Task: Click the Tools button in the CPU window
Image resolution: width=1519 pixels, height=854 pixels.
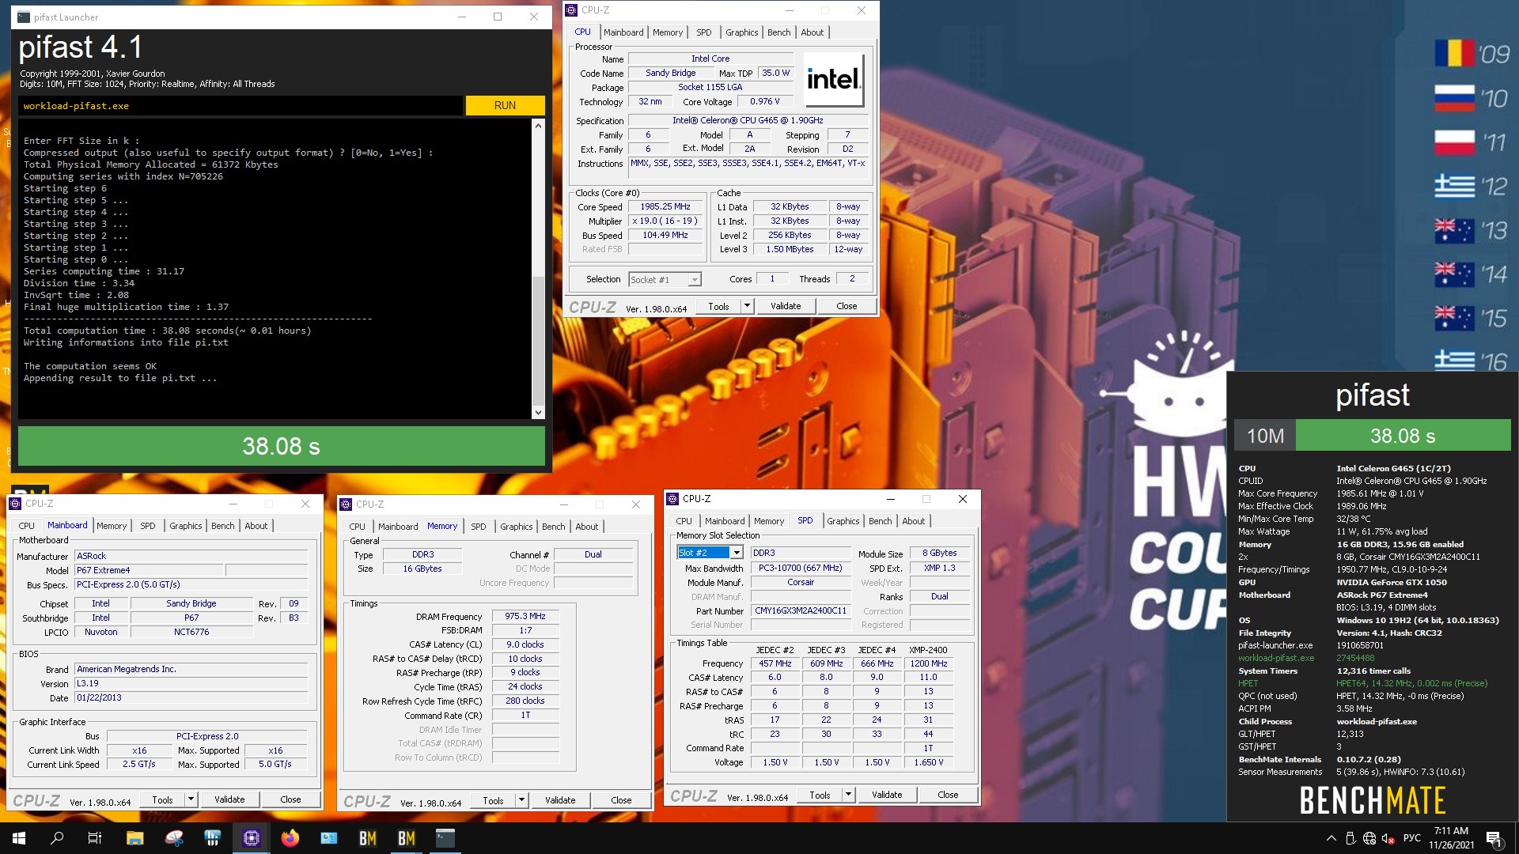Action: [718, 306]
